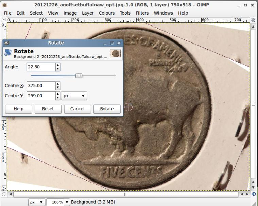Image resolution: width=258 pixels, height=206 pixels.
Task: Click the coin thumbnail preview in Rotate dialog
Action: 115,53
